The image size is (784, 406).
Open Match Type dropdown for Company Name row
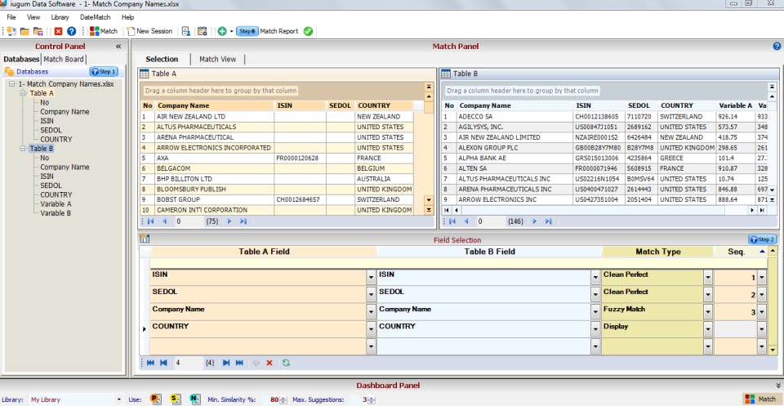[707, 310]
